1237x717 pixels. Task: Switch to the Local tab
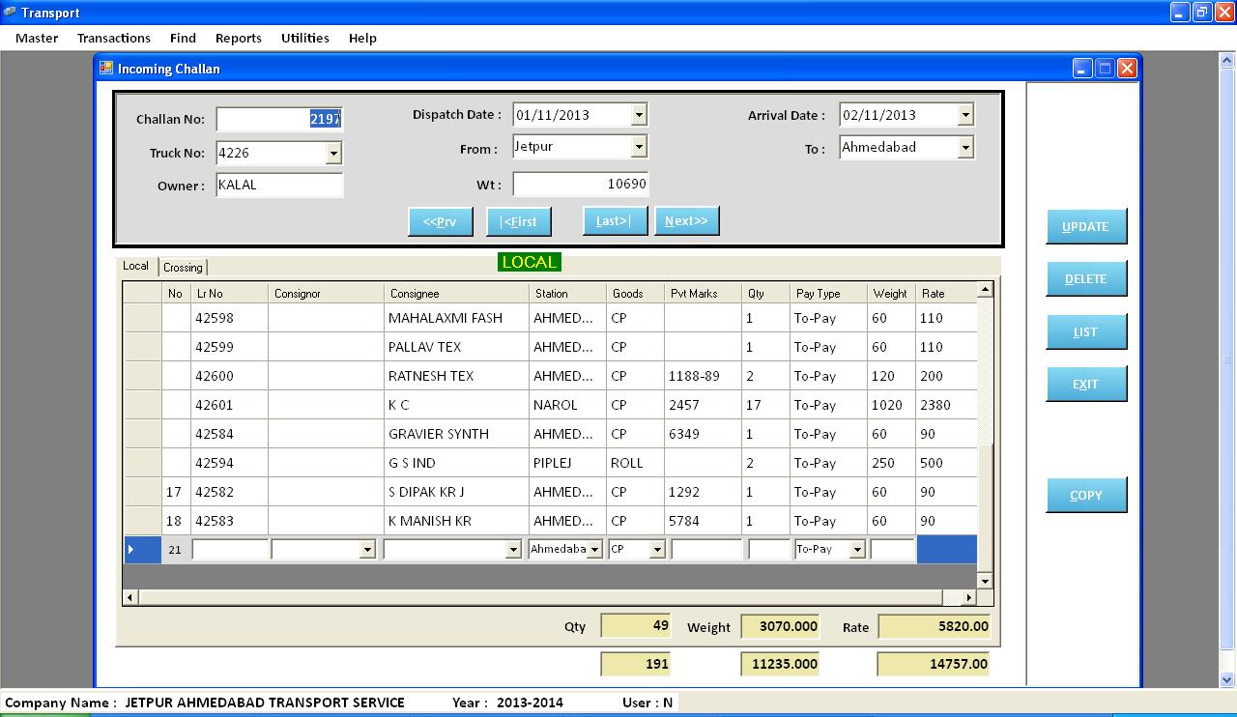136,266
